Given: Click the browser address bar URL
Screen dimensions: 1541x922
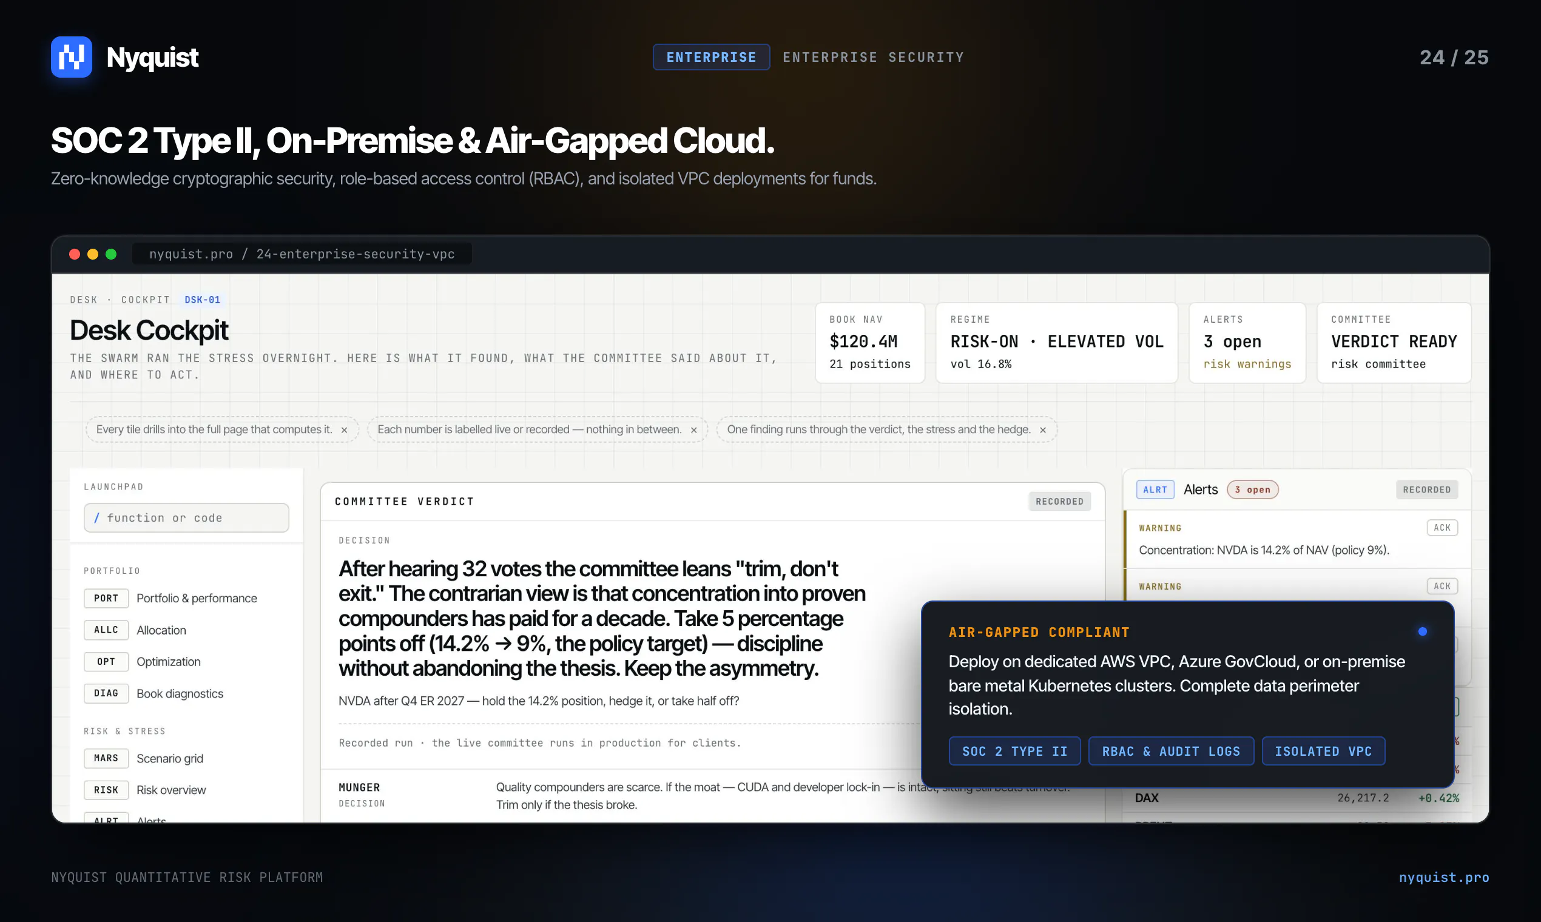Looking at the screenshot, I should pos(302,254).
